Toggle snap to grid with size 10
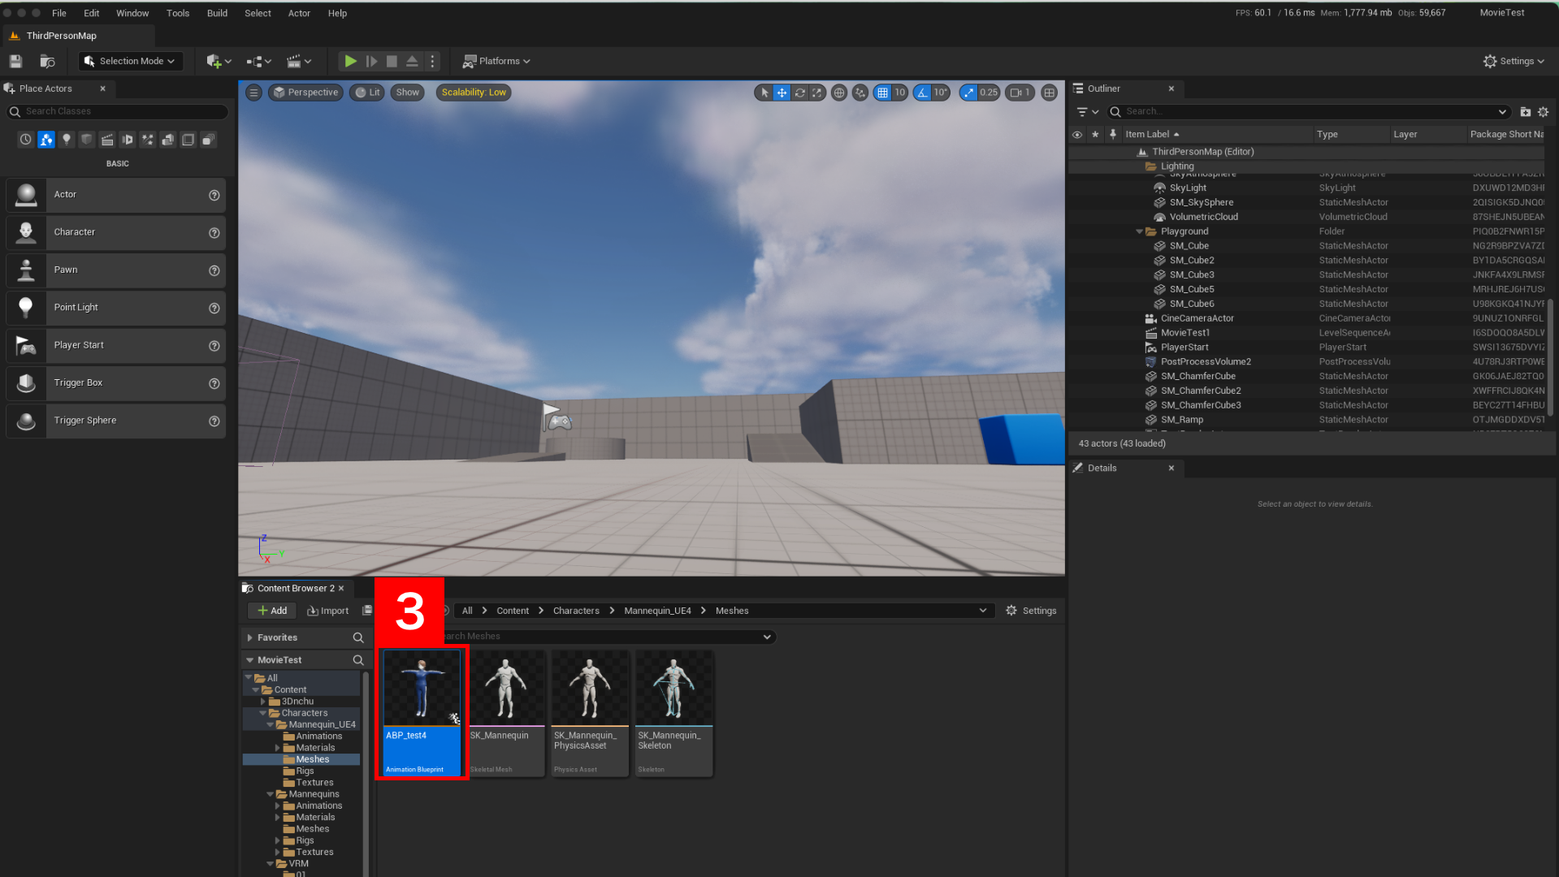Image resolution: width=1559 pixels, height=877 pixels. click(885, 92)
